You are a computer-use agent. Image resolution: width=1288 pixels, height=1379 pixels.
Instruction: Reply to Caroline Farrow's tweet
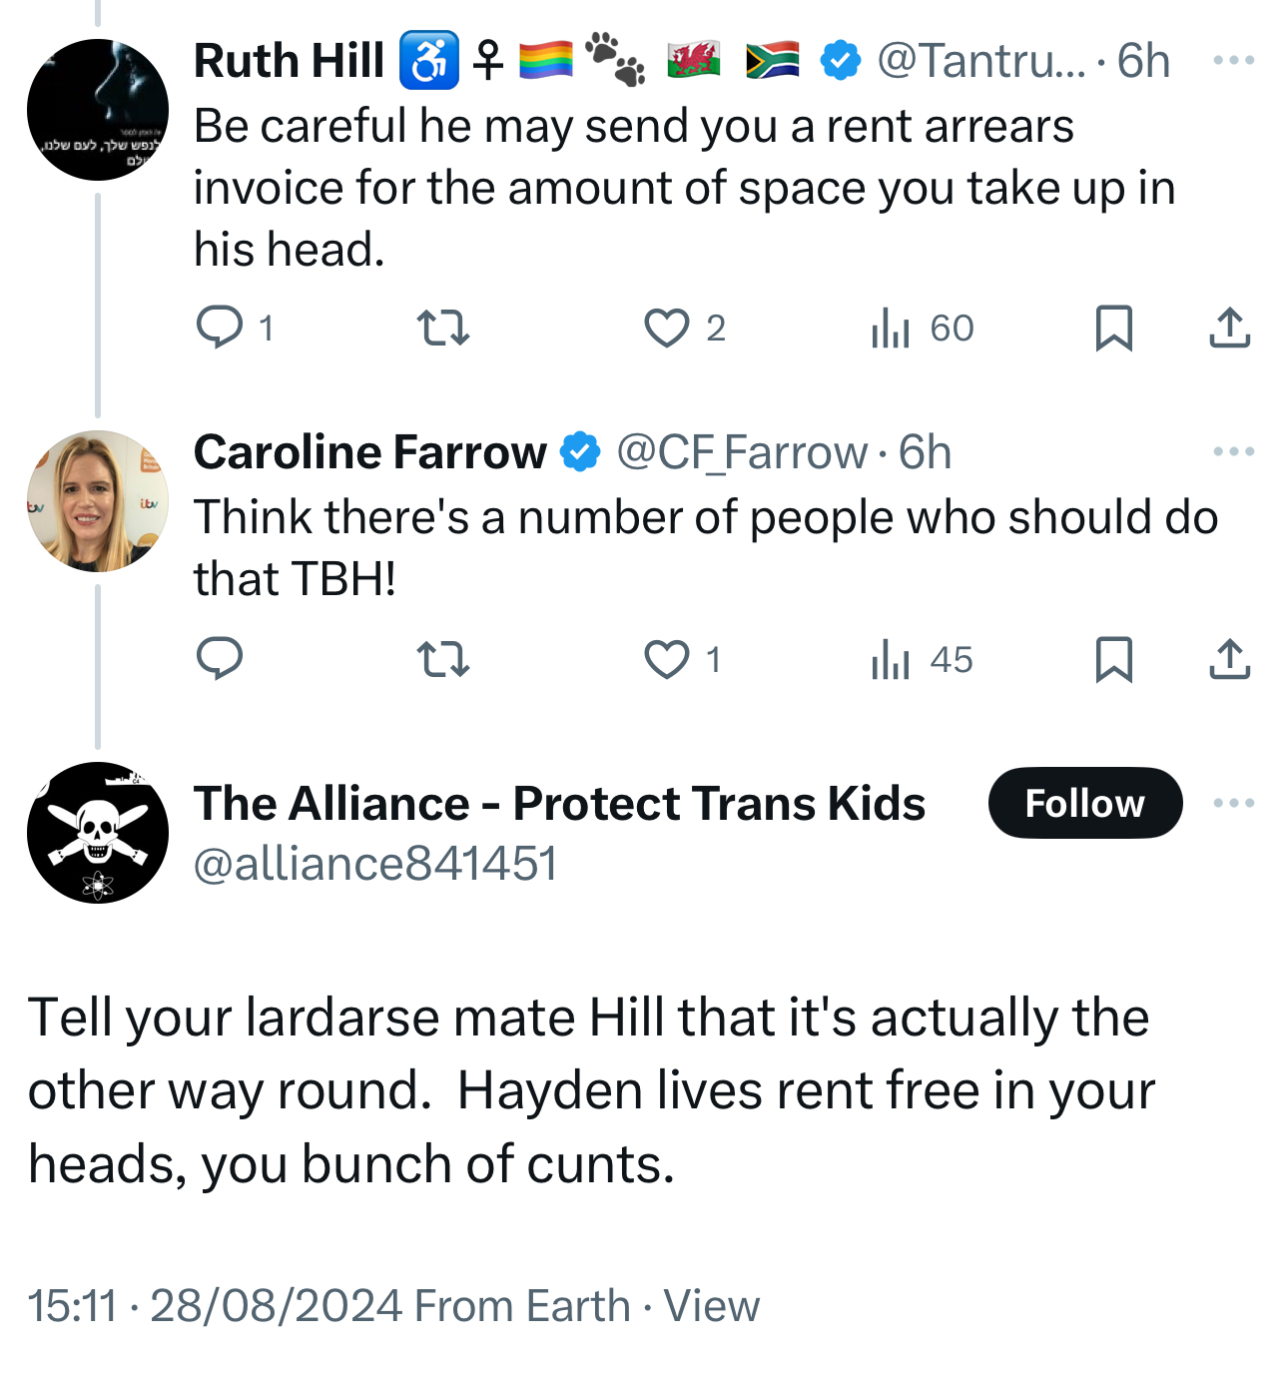[x=220, y=659]
